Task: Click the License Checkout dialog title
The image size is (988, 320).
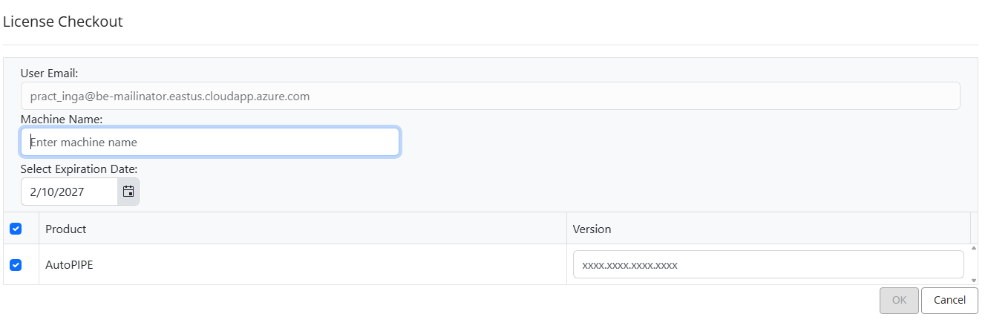Action: click(x=63, y=22)
